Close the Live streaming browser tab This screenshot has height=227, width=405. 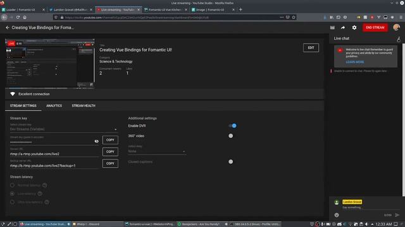(139, 9)
